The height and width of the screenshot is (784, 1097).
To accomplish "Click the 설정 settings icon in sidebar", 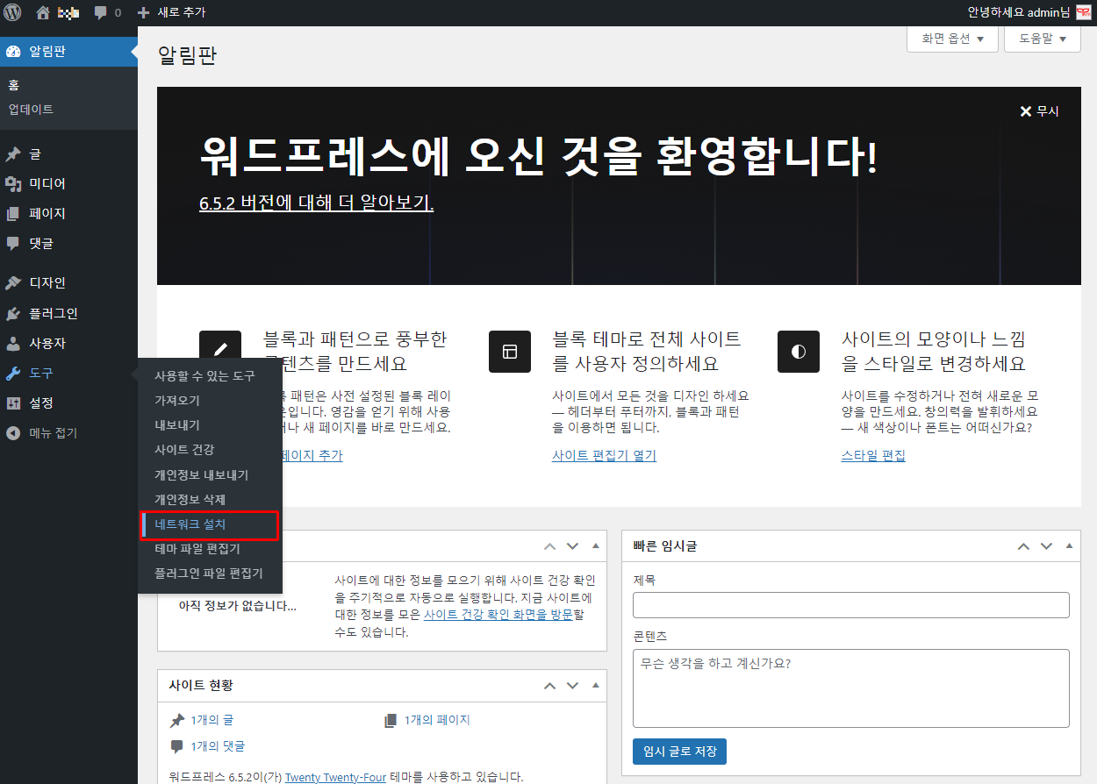I will [x=13, y=403].
